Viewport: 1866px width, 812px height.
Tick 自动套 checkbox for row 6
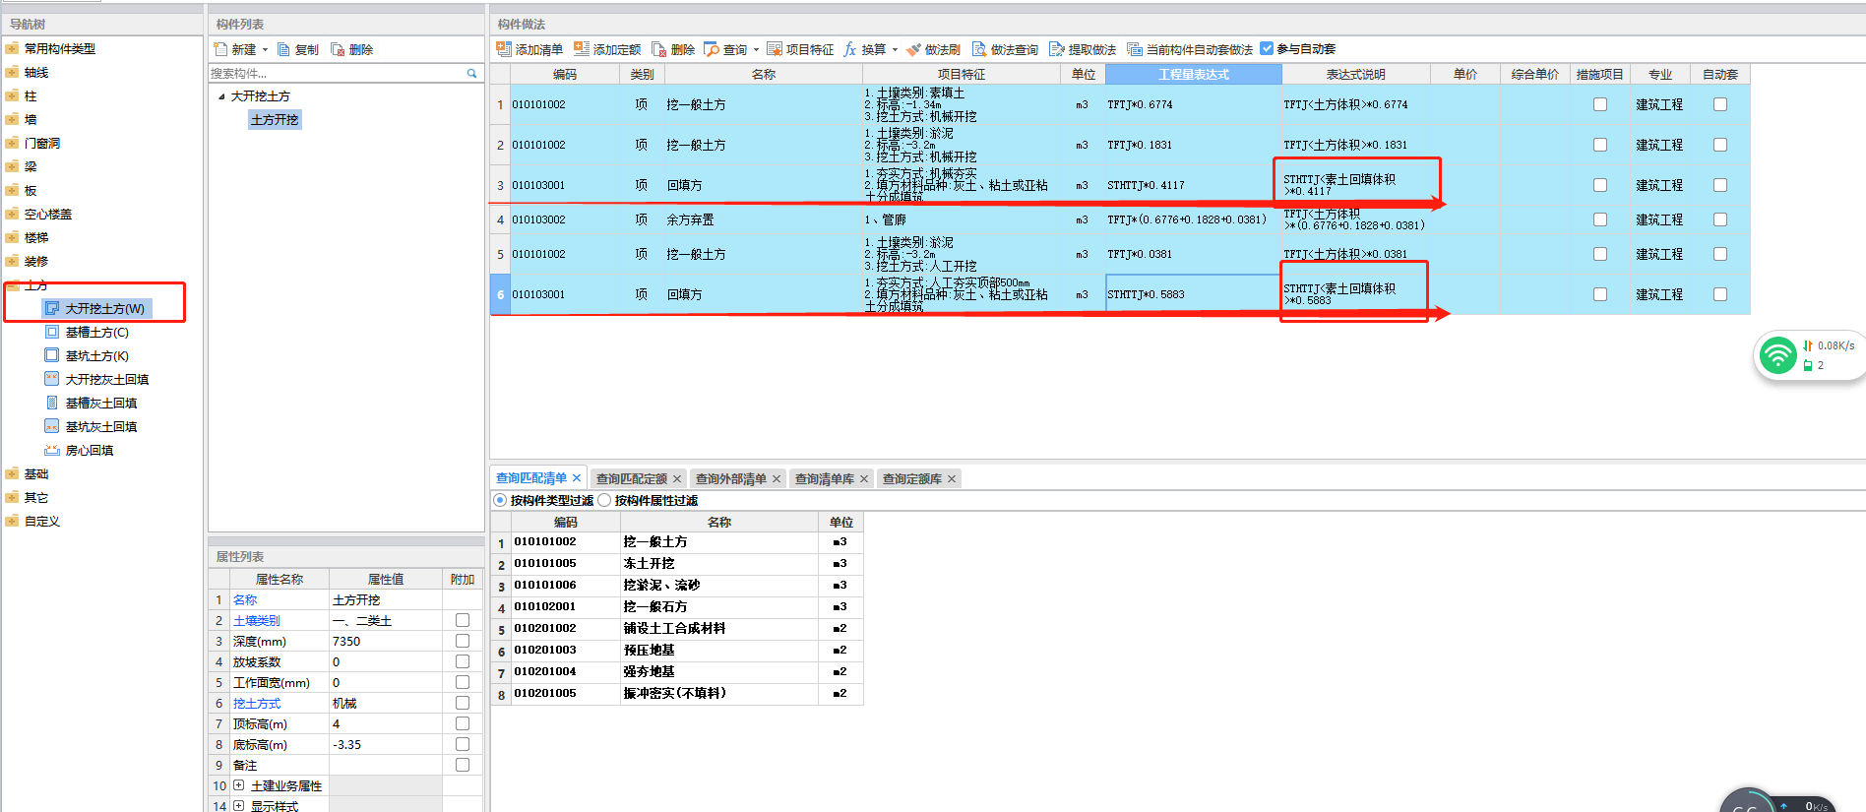pos(1720,294)
